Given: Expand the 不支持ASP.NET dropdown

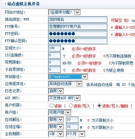Looking at the screenshot, I should pos(64,98).
